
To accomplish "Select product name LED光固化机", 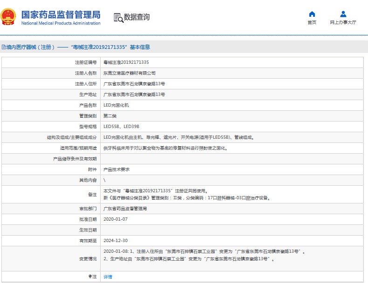I will point(116,105).
